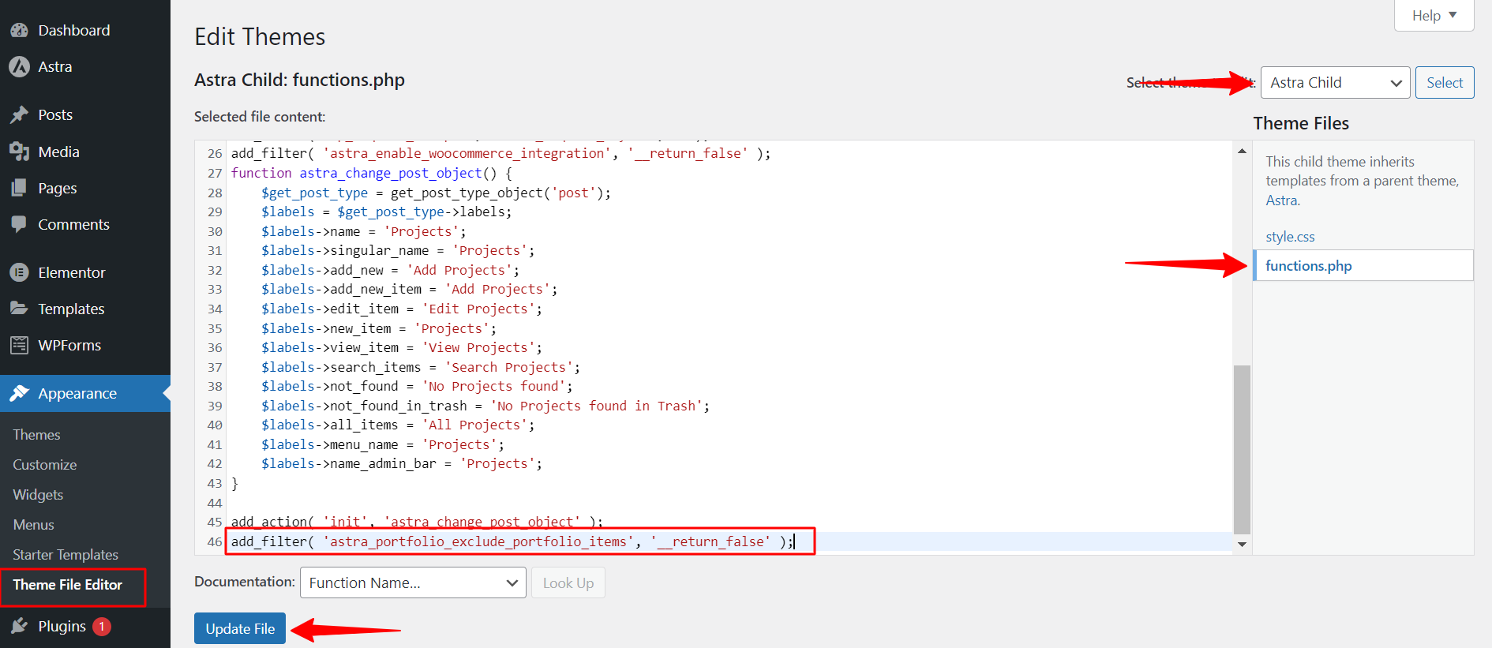The height and width of the screenshot is (648, 1492).
Task: Open the Dashboard menu
Action: (x=74, y=31)
